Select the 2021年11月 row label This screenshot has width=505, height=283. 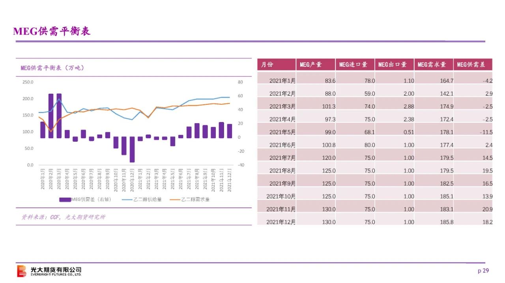281,209
